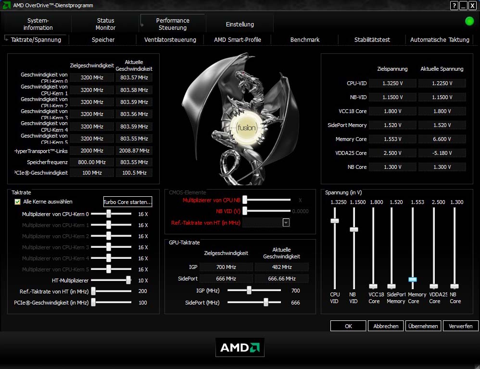Click Multiplizierer von CPU-Kern 1 slider handle

109,225
